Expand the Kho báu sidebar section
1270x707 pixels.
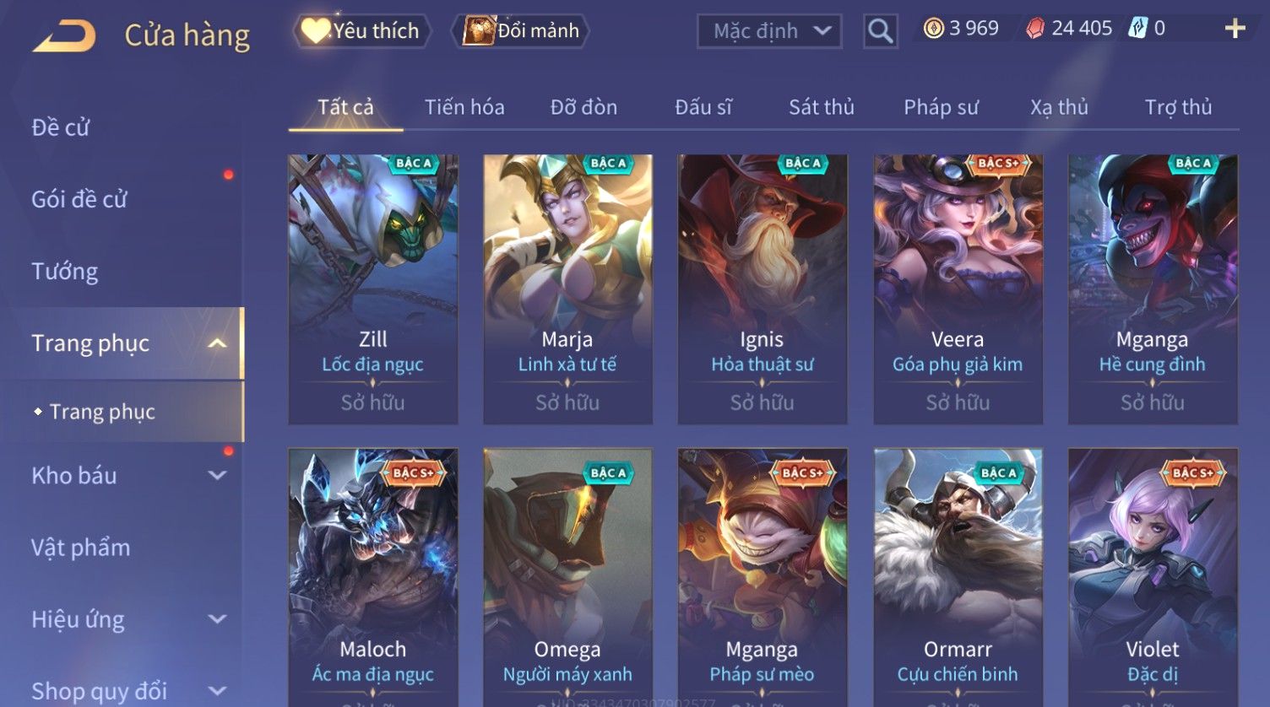tap(217, 476)
